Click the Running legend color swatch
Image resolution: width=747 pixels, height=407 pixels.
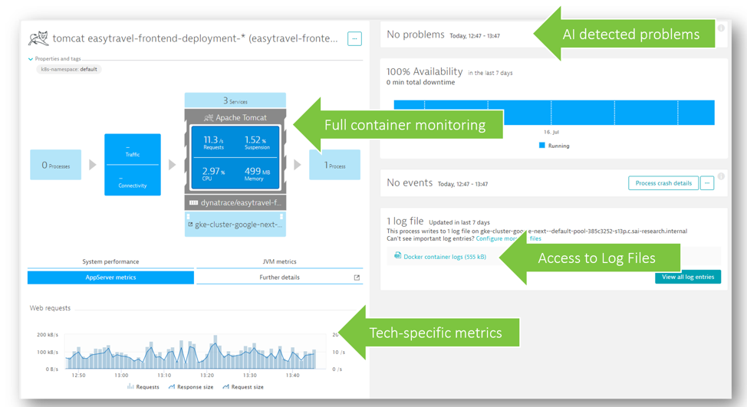[541, 145]
